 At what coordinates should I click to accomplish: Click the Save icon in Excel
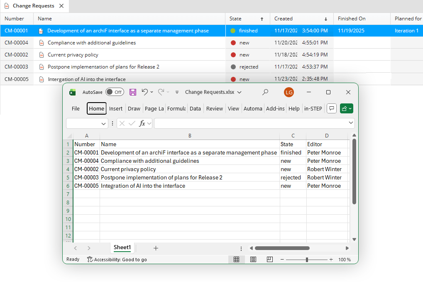tap(133, 92)
